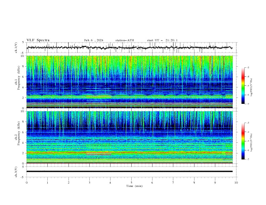Click the "ch.1(V)" waveform axis label
266x205 pixels.
16,48
